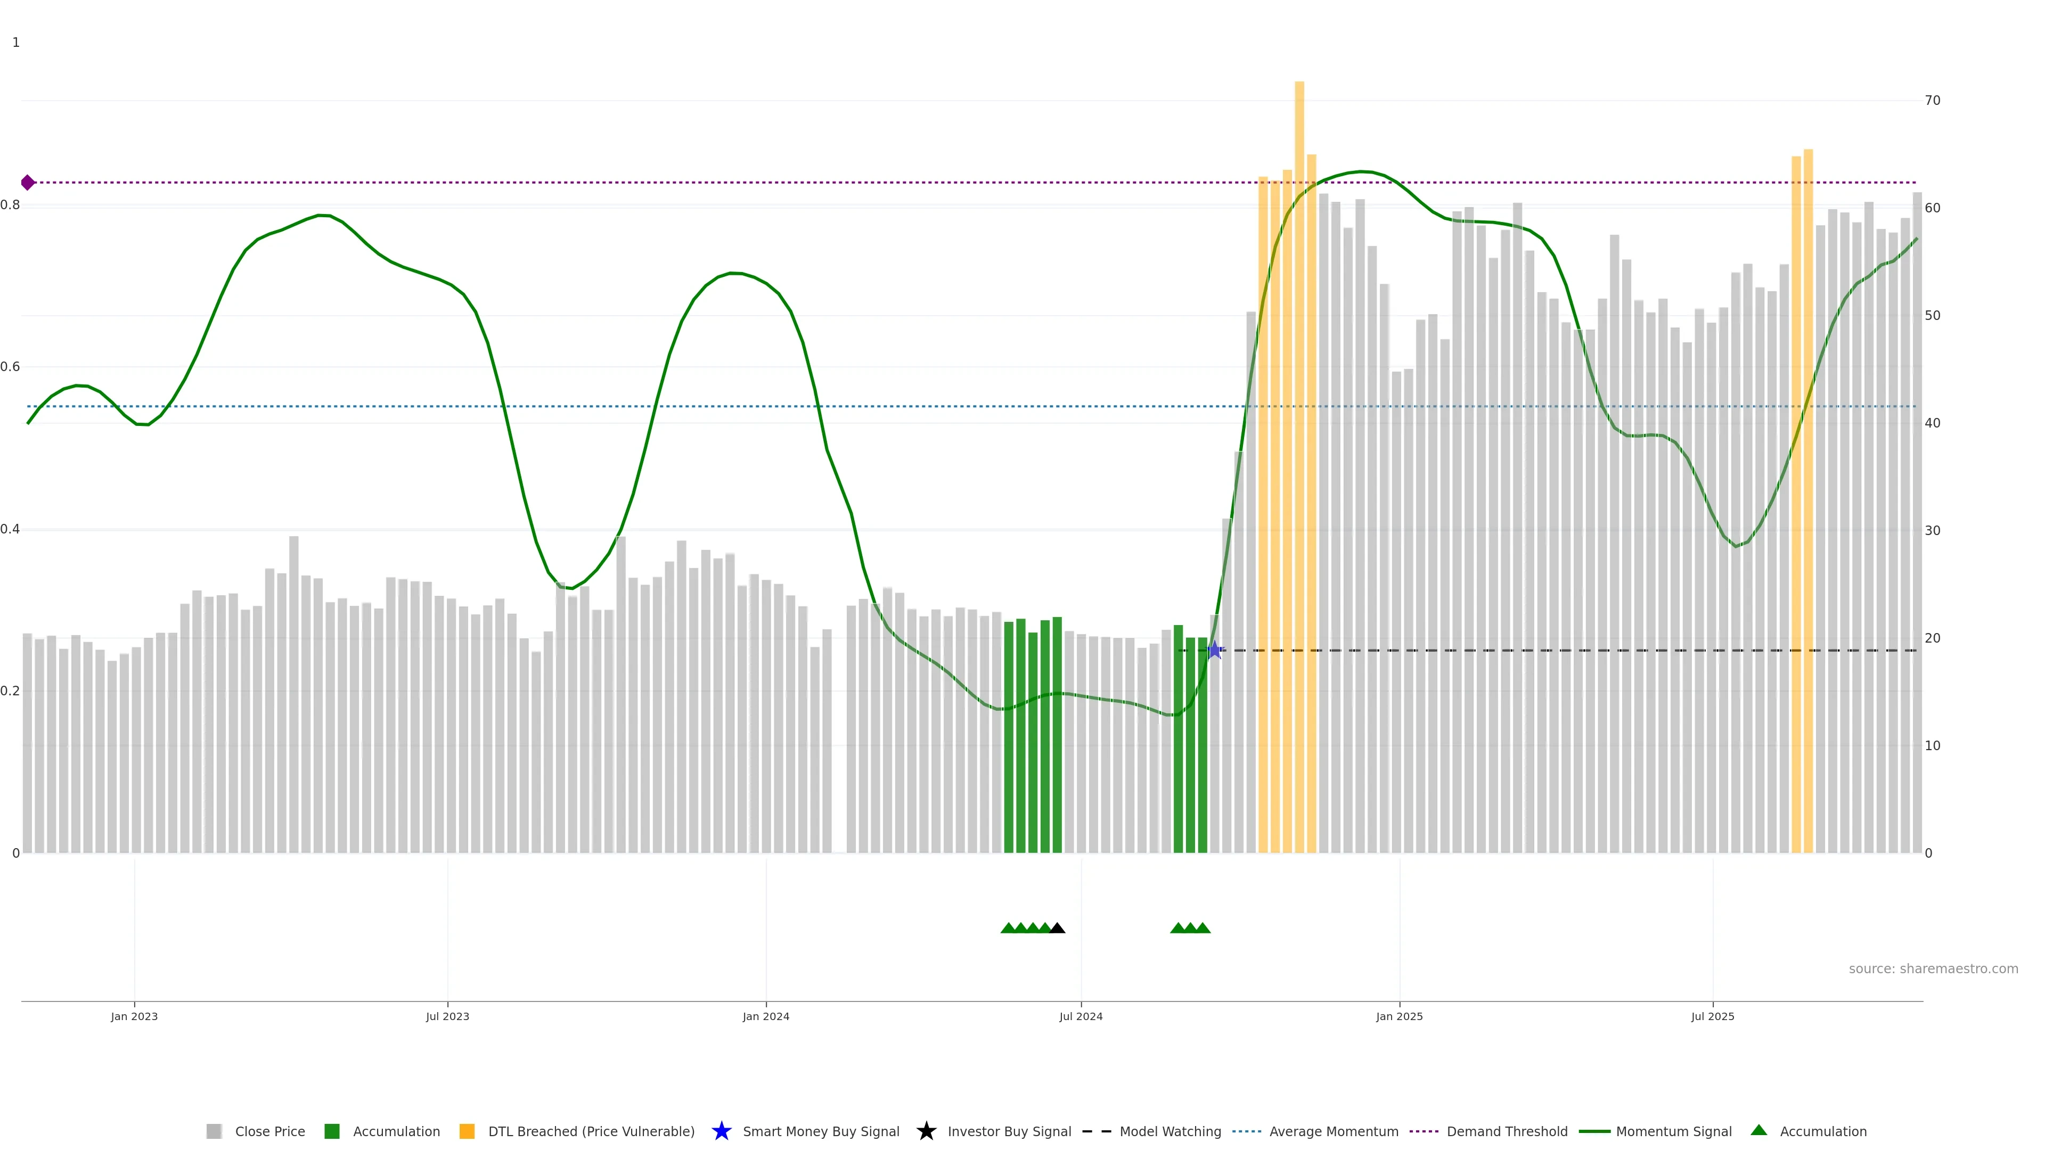Toggle the Close Price series in the legend
The height and width of the screenshot is (1150, 2045).
269,1131
